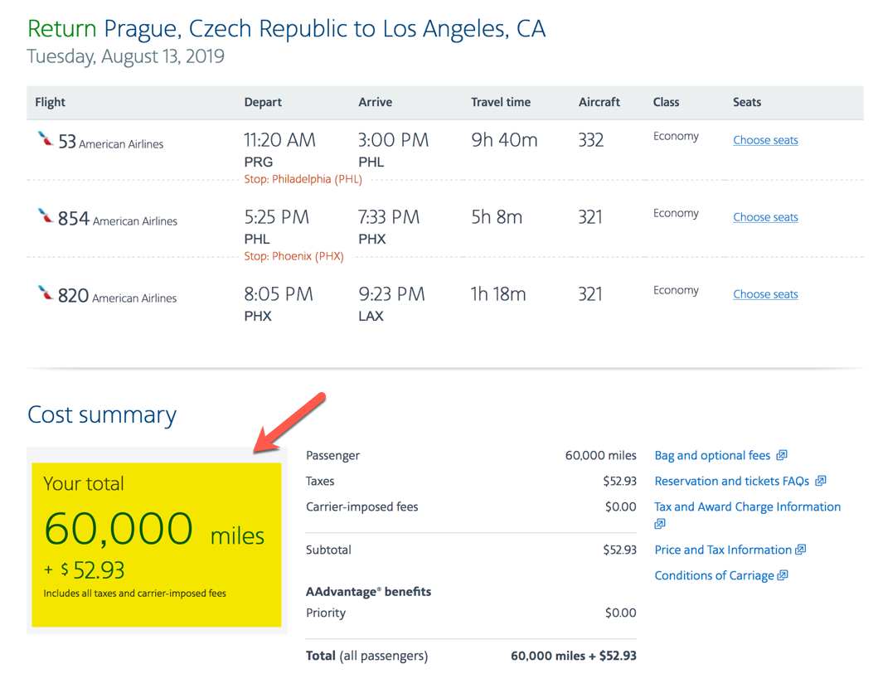Click the 11:20 AM departure time
This screenshot has width=878, height=688.
(279, 140)
